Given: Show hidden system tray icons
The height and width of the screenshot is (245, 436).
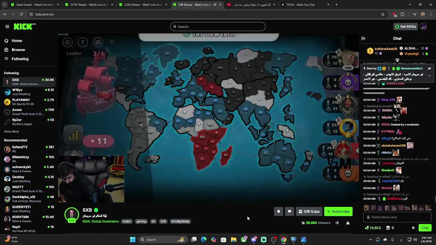Looking at the screenshot, I should (x=371, y=240).
